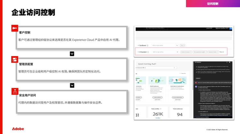Viewport: 240px width, 134px height.
Task: Click the info icon next to Sandboxes
Action: (x=148, y=46)
